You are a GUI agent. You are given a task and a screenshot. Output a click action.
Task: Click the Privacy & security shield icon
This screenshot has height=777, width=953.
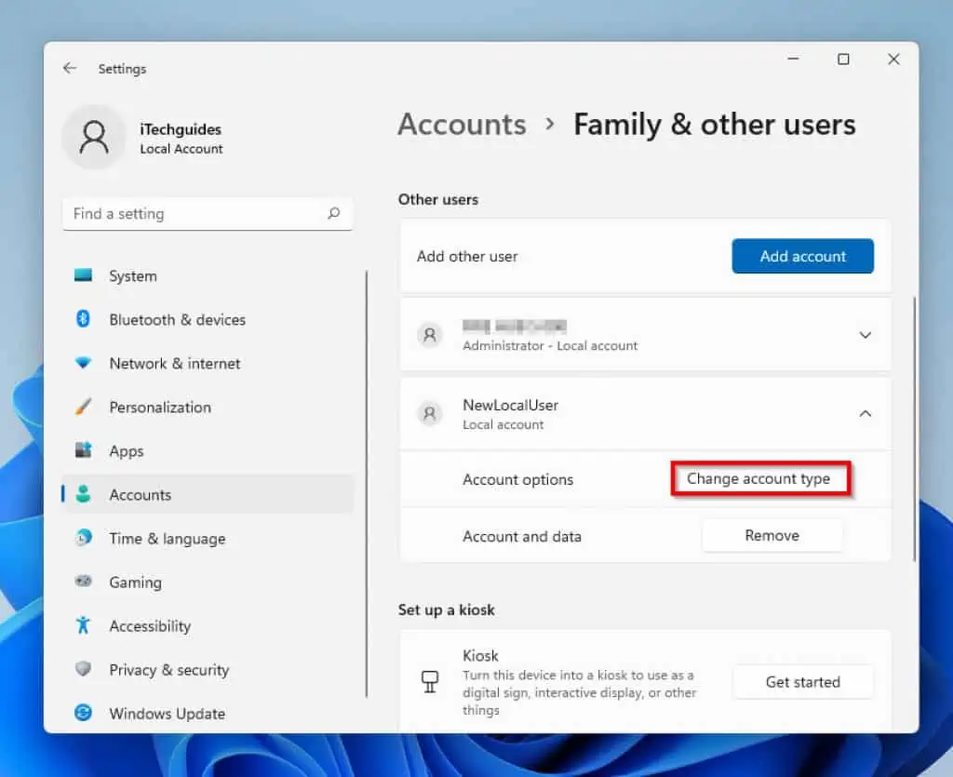tap(84, 669)
